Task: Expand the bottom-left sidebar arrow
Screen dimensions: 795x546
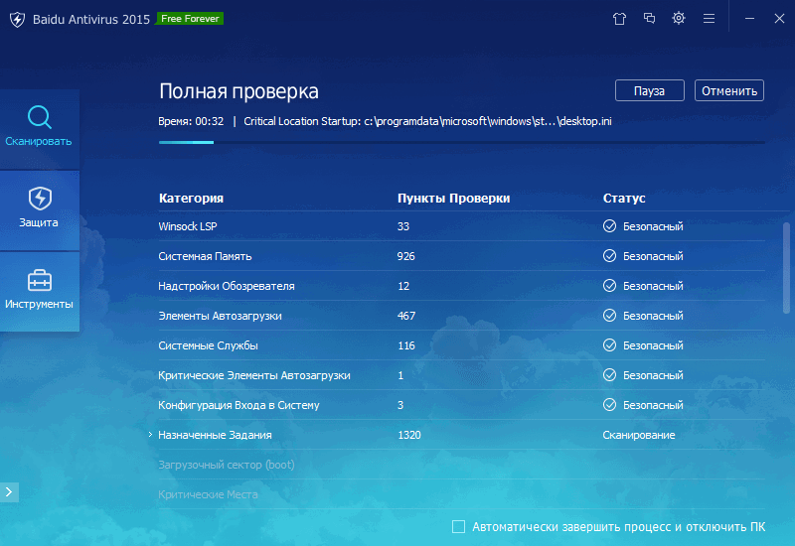Action: tap(9, 491)
